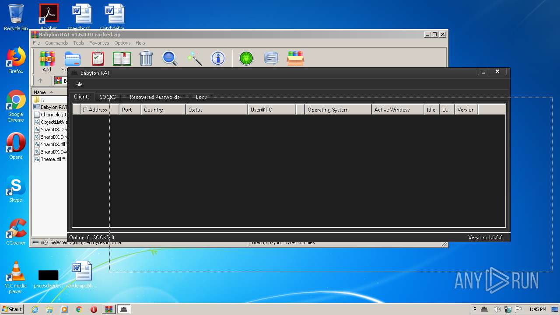
Task: Click 'Version: 1.6.0.0' in status bar
Action: (x=485, y=238)
